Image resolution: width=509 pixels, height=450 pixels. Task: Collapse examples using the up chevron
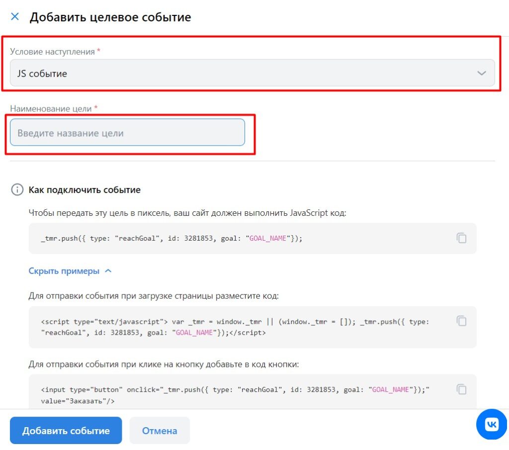click(108, 271)
